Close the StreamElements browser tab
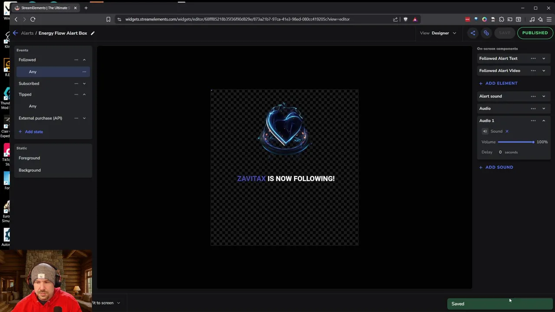Screen dimensions: 555x312 point(75,8)
